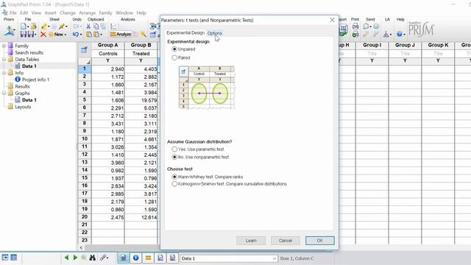Open the New sheet dropdown
Viewport: 471px width, 265px height.
pyautogui.click(x=65, y=35)
